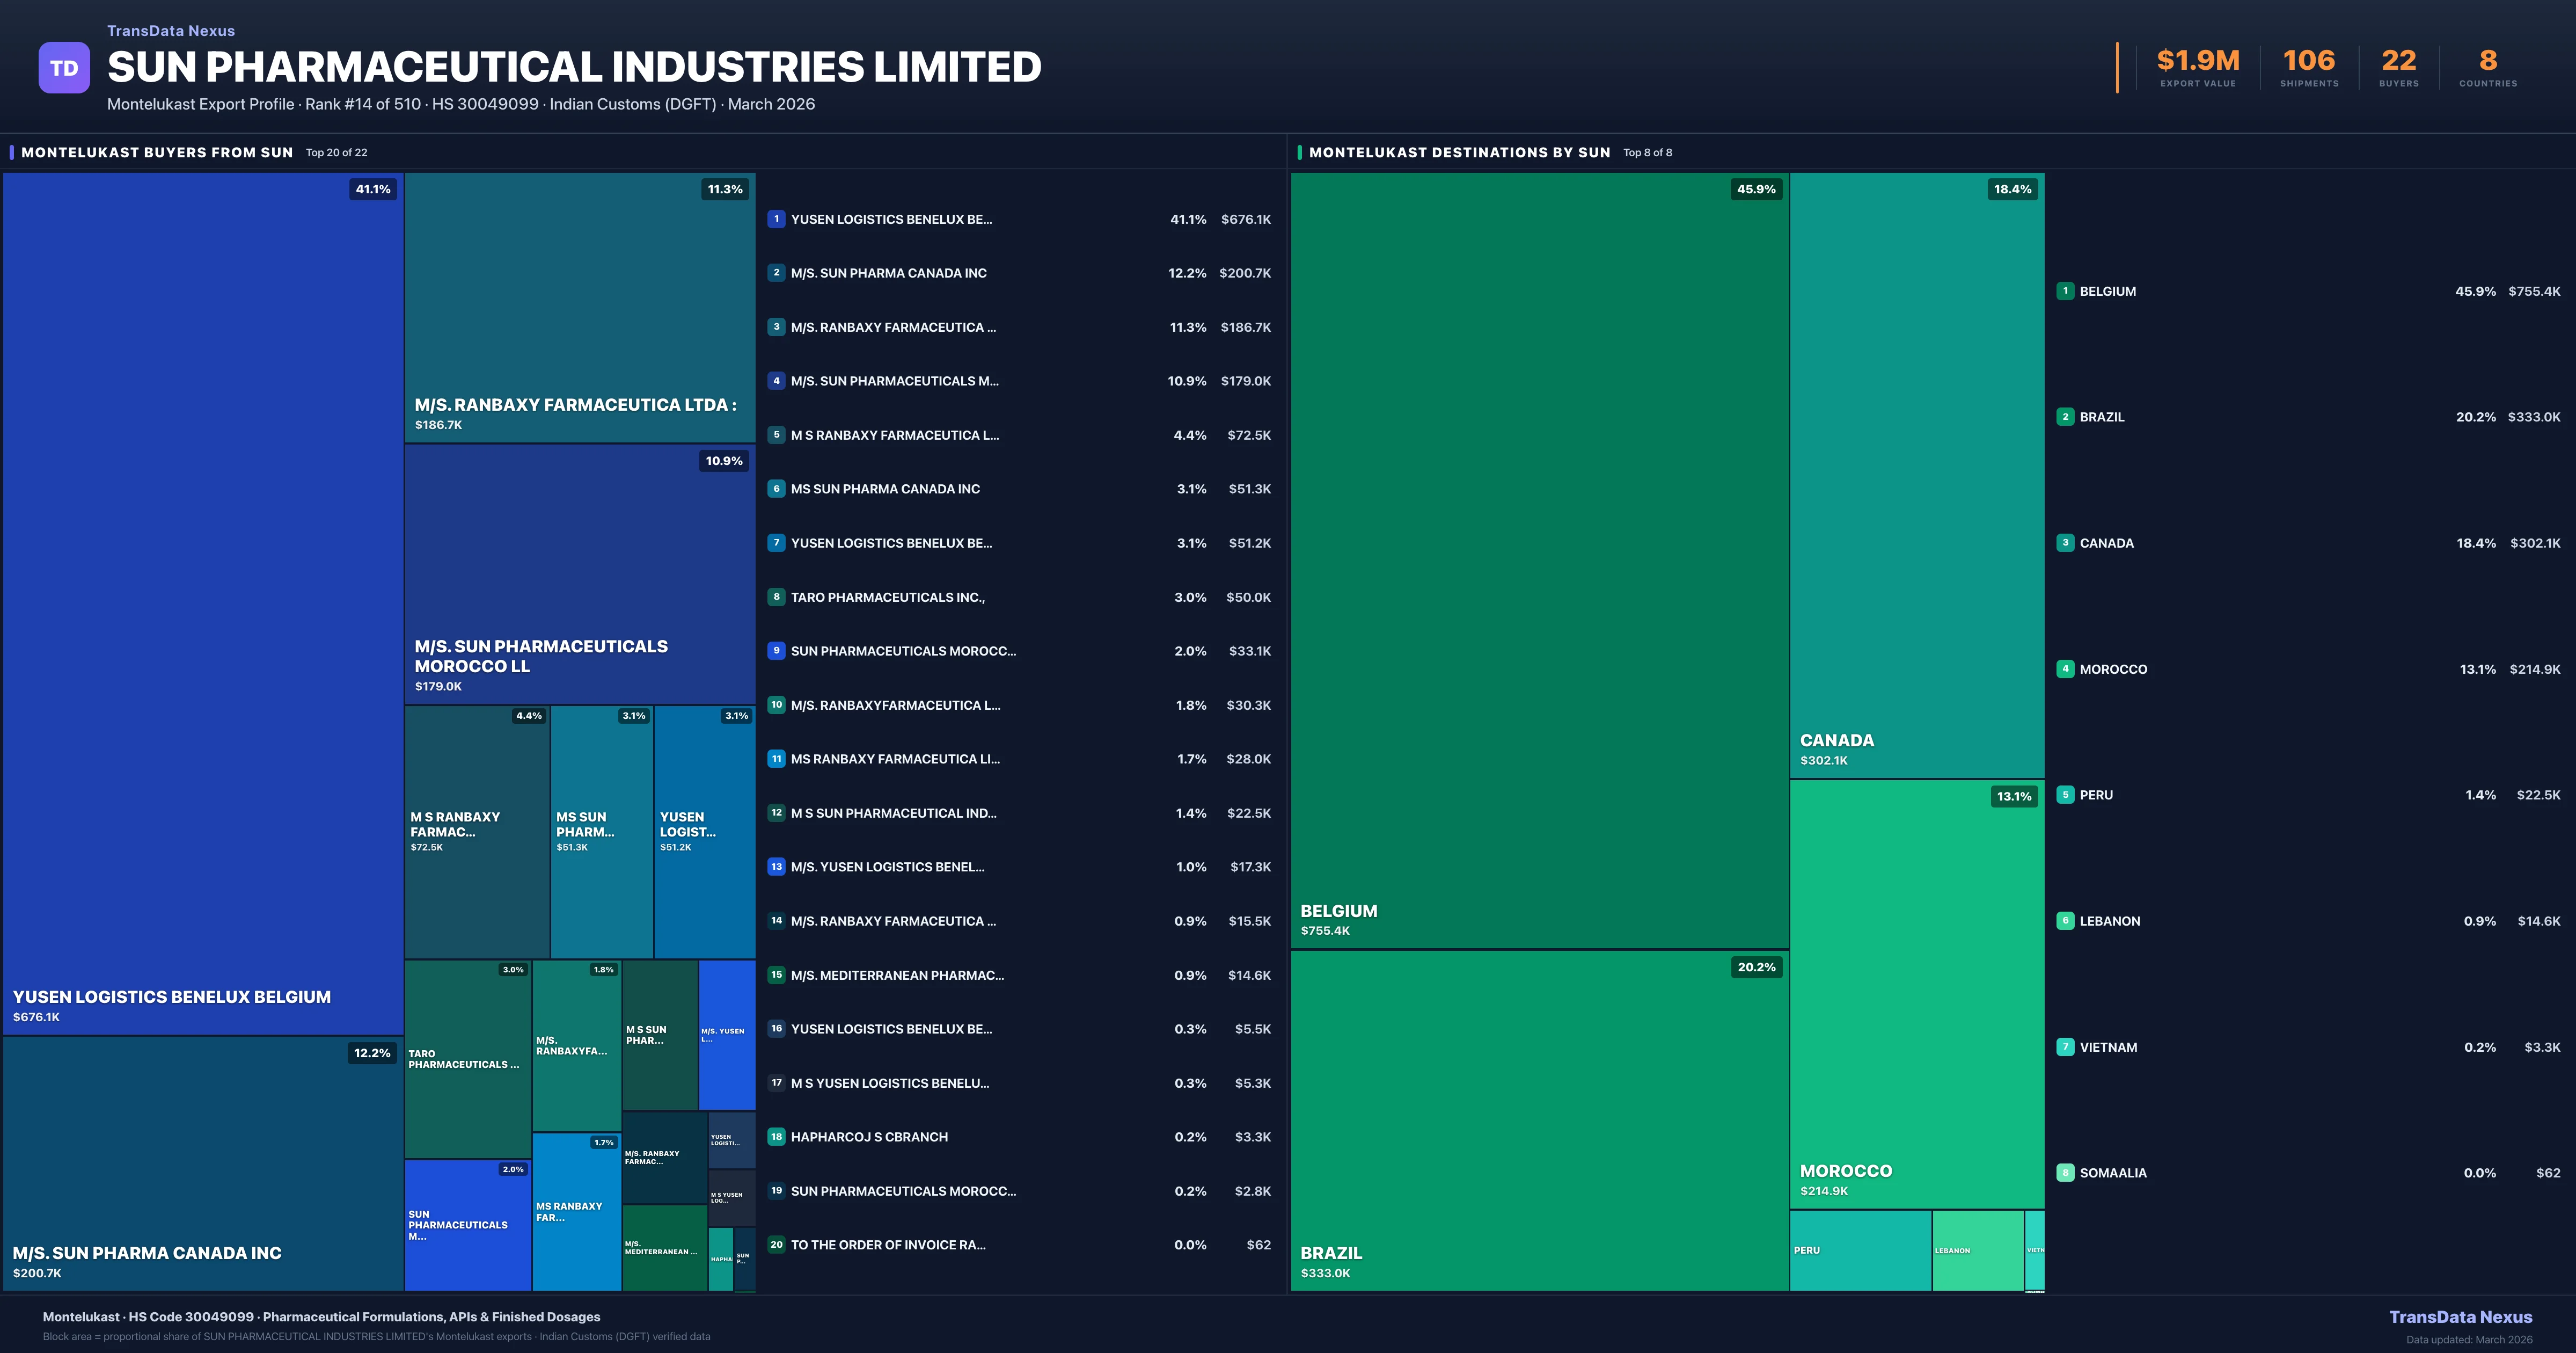The image size is (2576, 1353).
Task: Select the Ranbaxy Farmaceutica LTDA block
Action: point(579,307)
